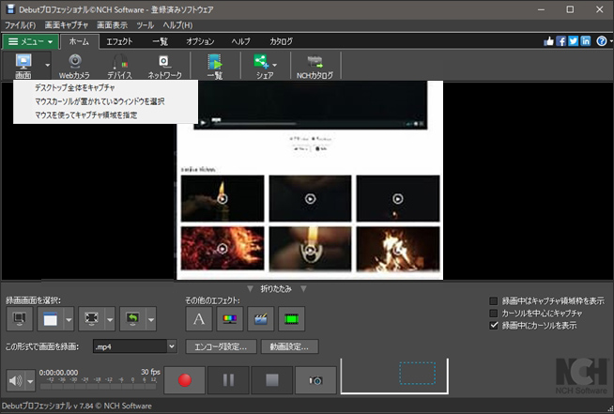The width and height of the screenshot is (614, 414).
Task: Switch to the ホーム tab
Action: (x=79, y=41)
